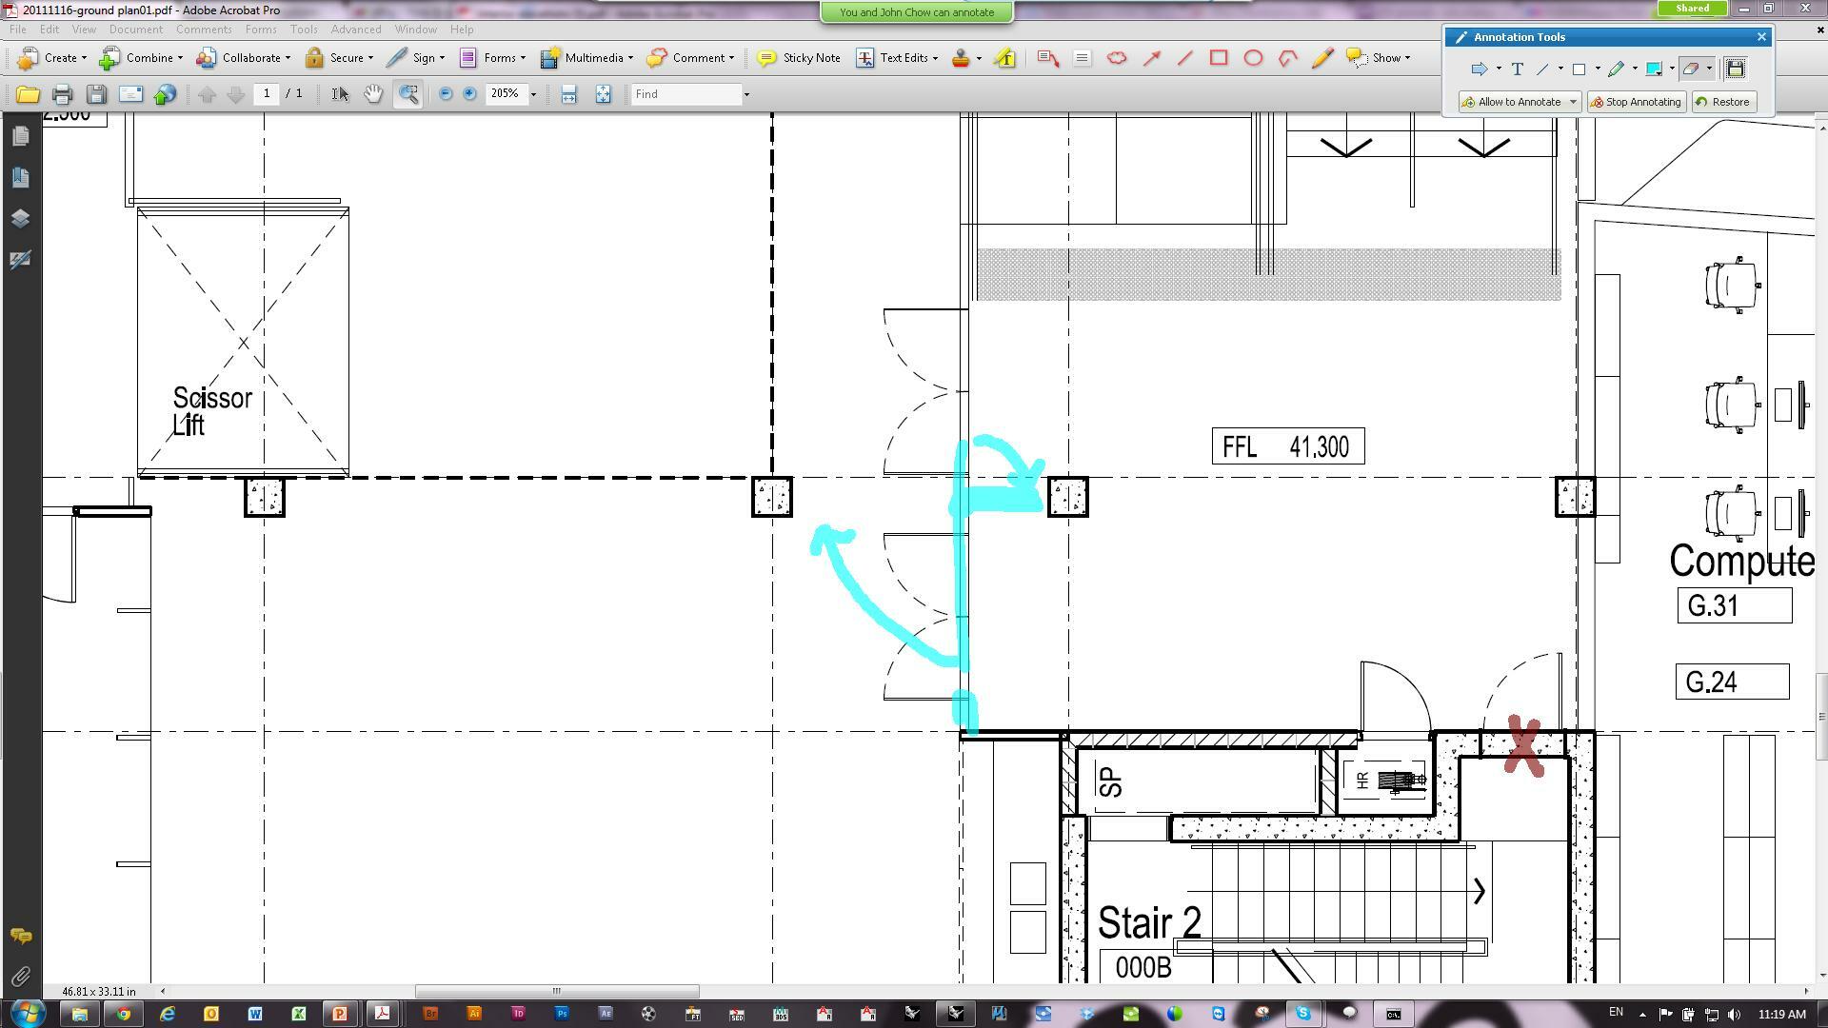
Task: Open the zoom percentage dropdown
Action: [x=533, y=94]
